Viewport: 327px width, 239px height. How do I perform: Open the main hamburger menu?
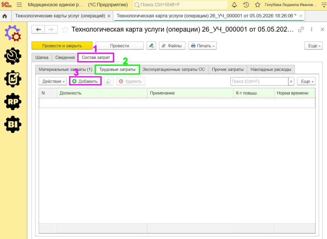click(19, 5)
